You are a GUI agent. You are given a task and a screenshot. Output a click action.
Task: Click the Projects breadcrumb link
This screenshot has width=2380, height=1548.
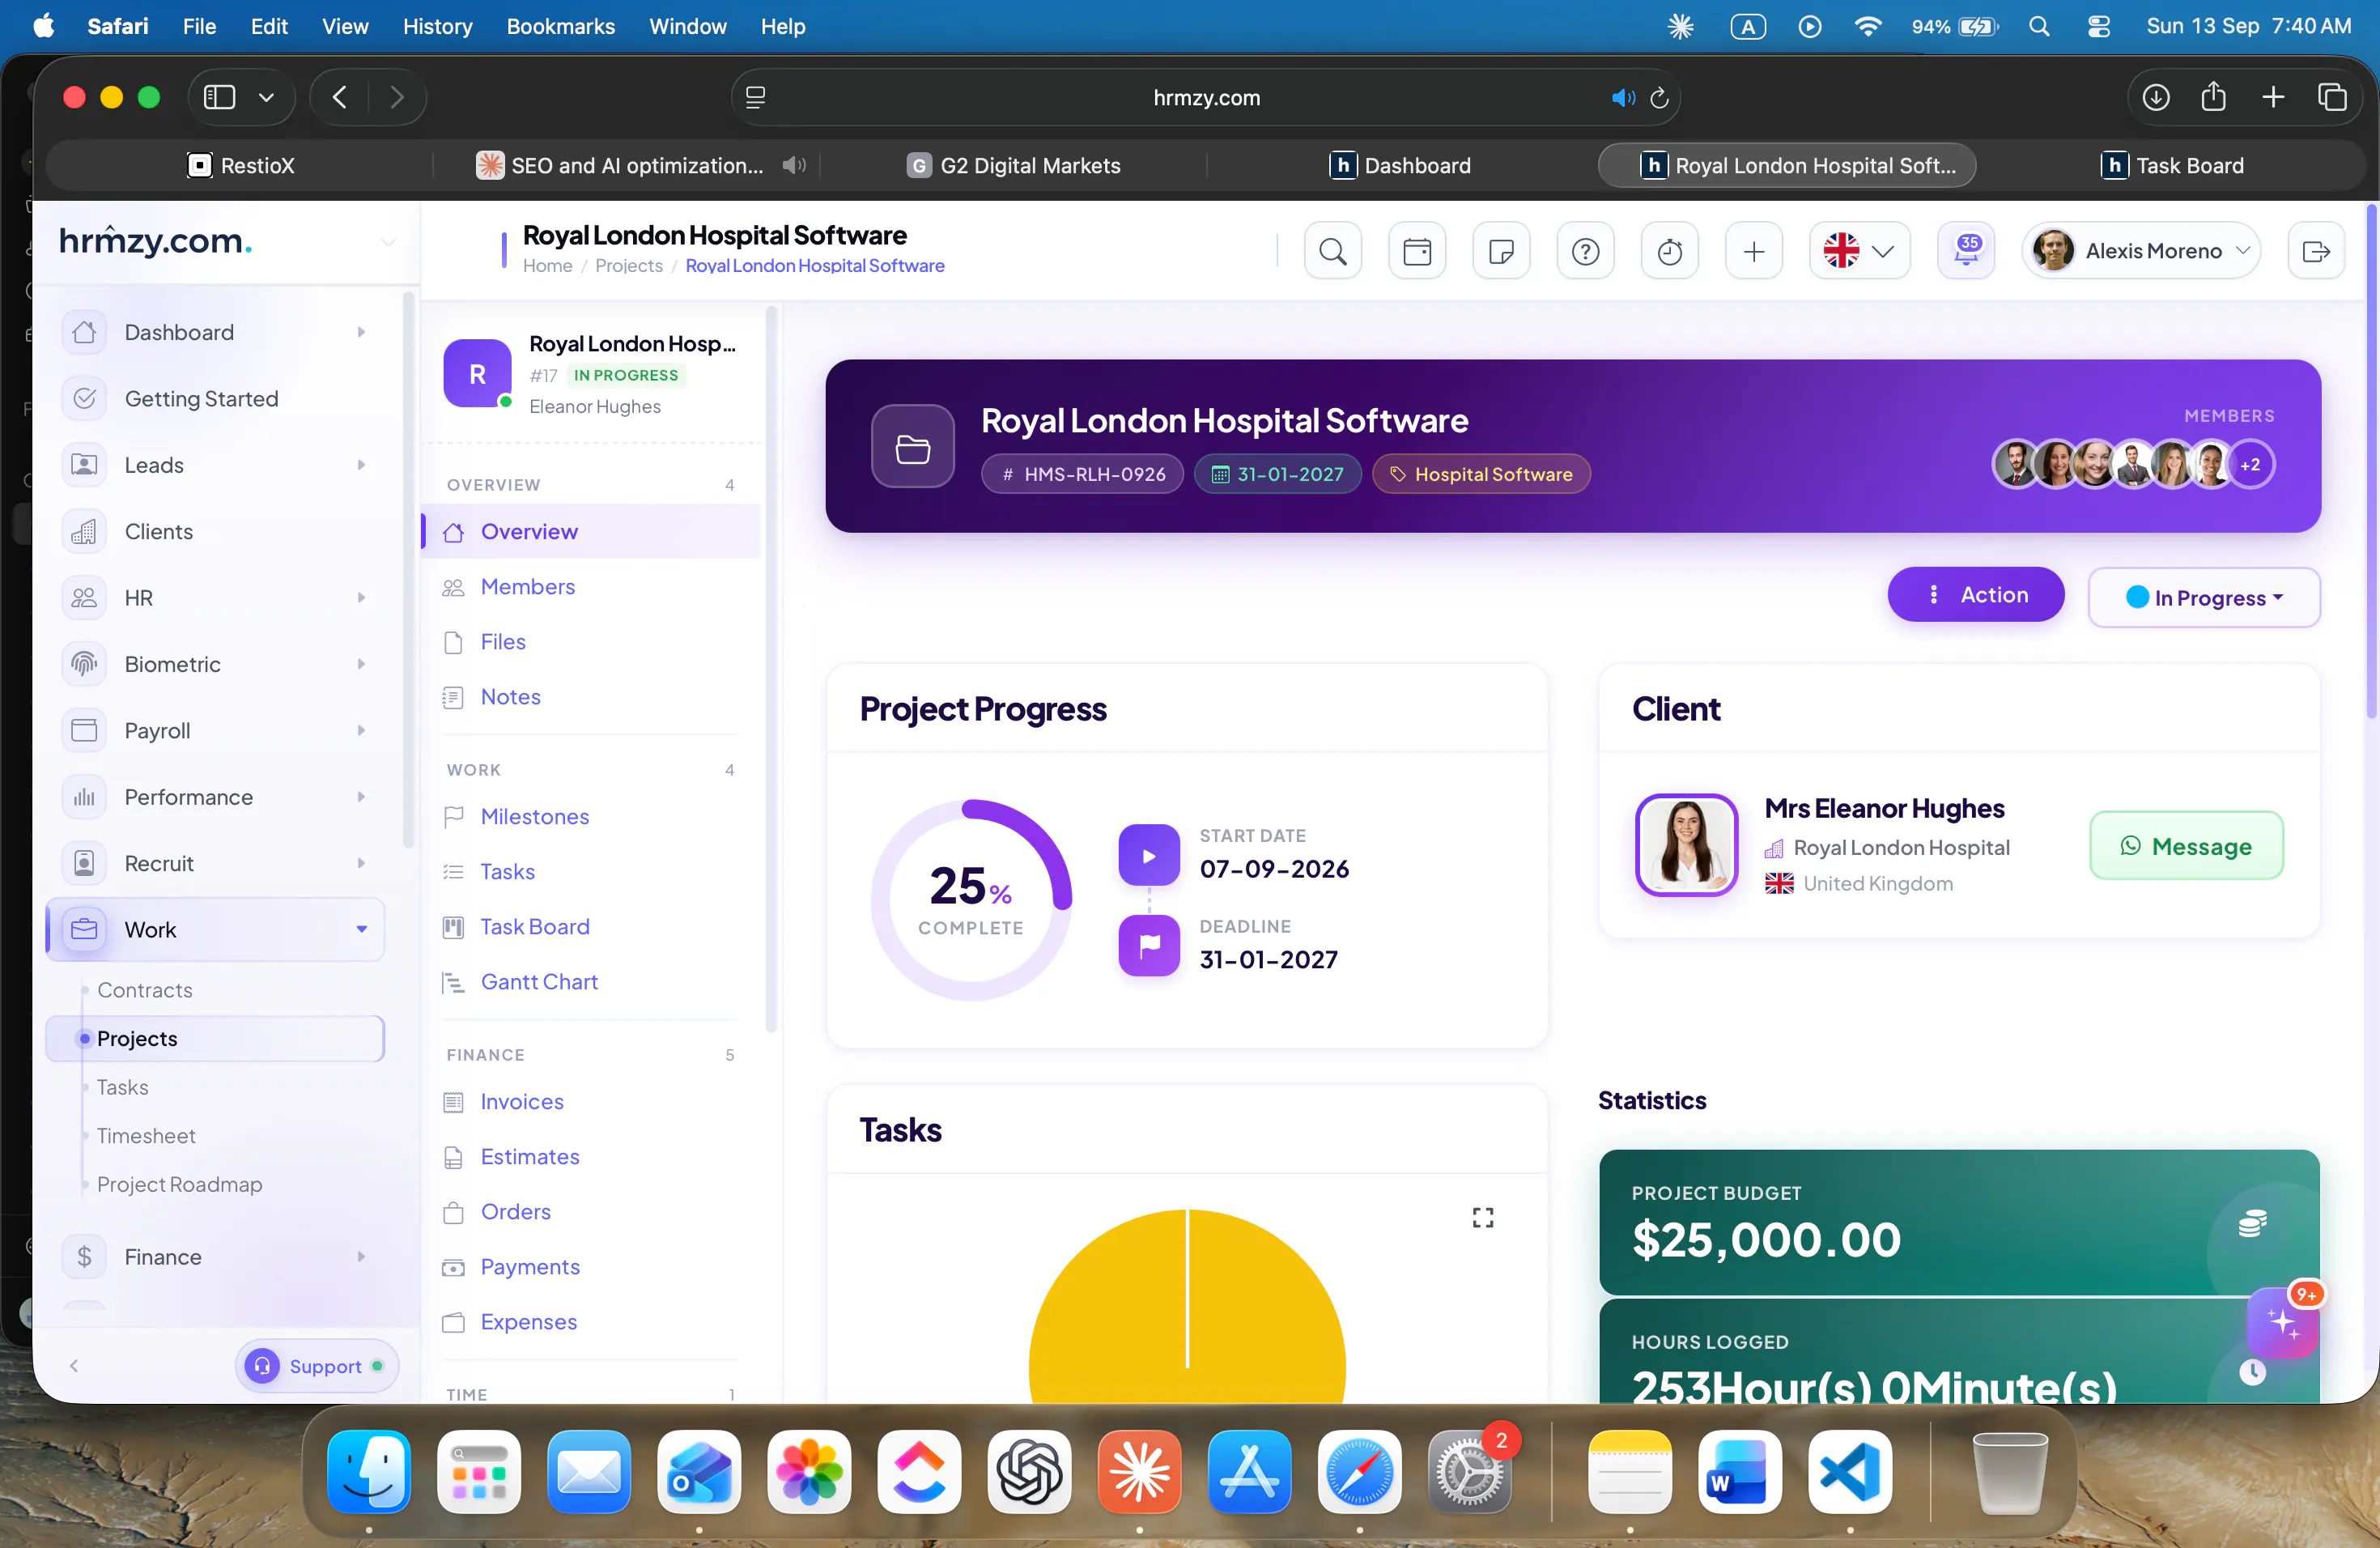coord(628,265)
